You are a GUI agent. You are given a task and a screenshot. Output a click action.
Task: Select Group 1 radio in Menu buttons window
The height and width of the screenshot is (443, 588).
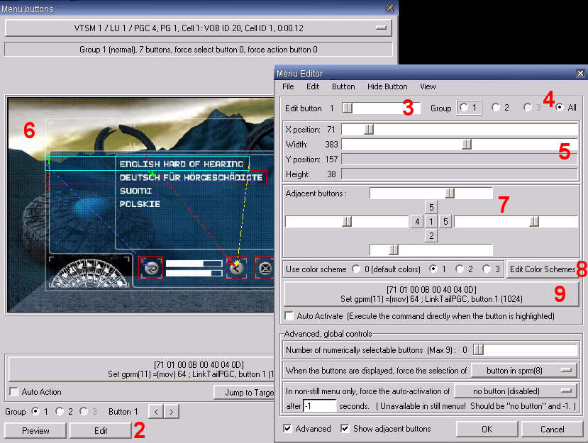[x=35, y=411]
